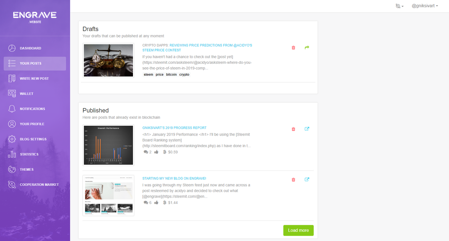This screenshot has width=449, height=241.
Task: Click comments icon on 2019 Progress Report
Action: coord(146,152)
